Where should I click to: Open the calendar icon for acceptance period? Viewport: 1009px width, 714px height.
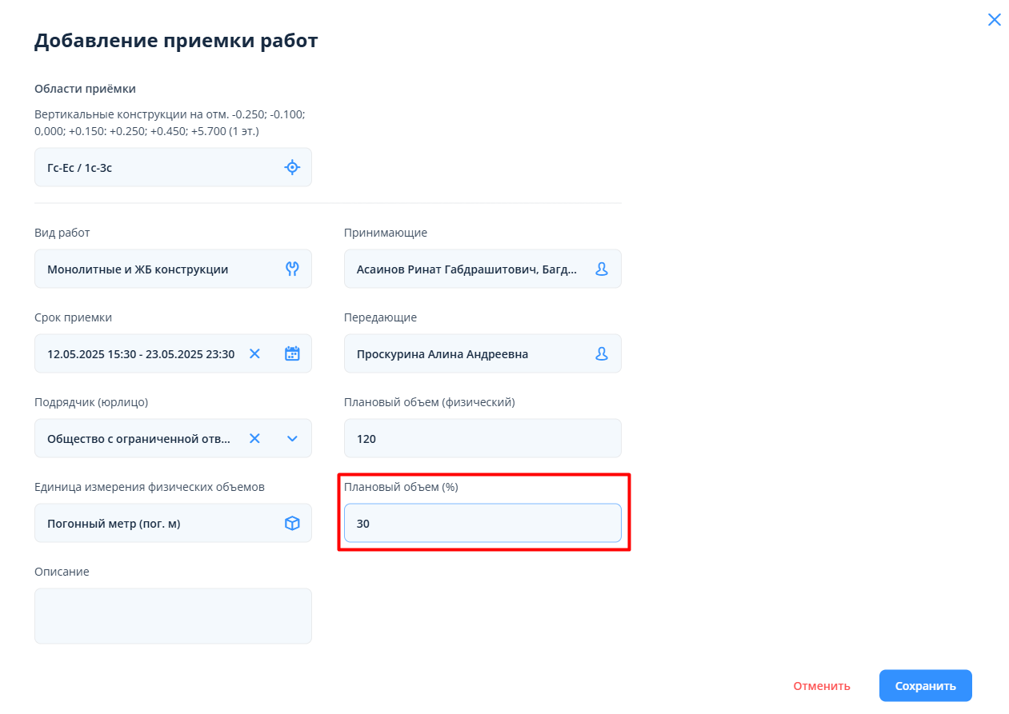(x=292, y=353)
